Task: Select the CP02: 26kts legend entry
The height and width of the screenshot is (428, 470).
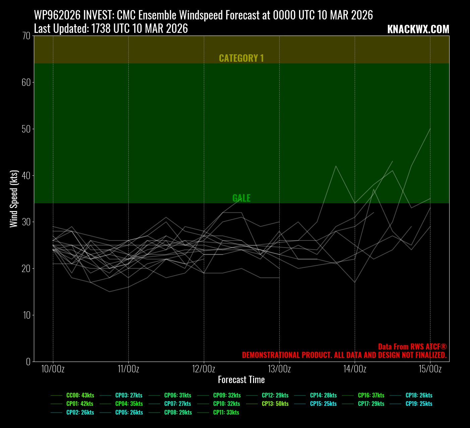Action: pos(80,413)
